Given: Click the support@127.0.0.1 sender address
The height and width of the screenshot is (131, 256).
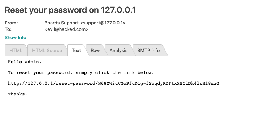Looking at the screenshot, I should click(x=103, y=23).
